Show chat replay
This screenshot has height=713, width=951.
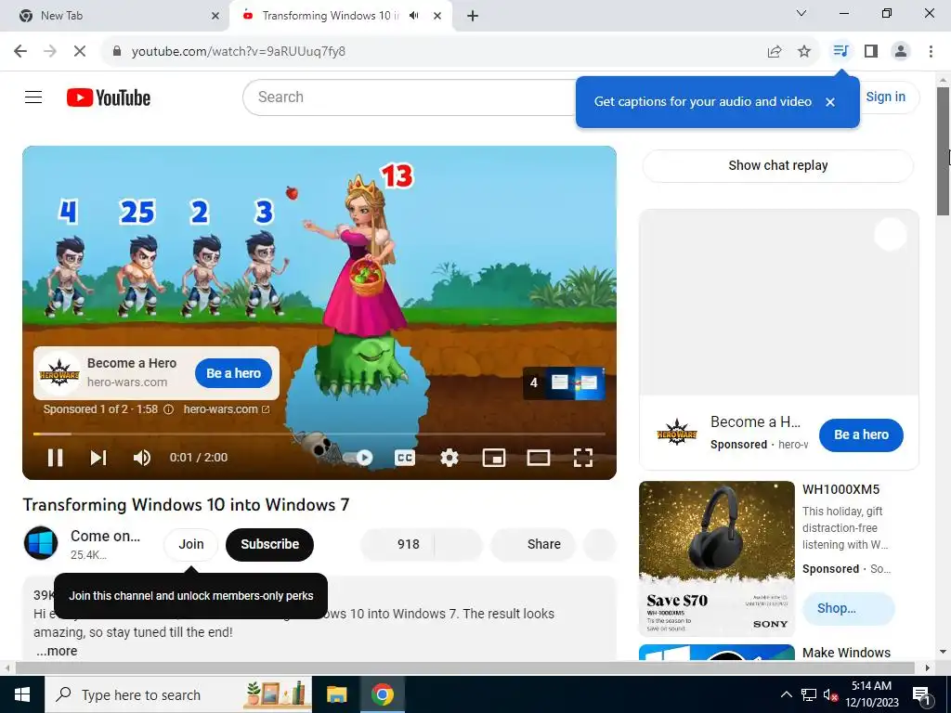(x=777, y=165)
